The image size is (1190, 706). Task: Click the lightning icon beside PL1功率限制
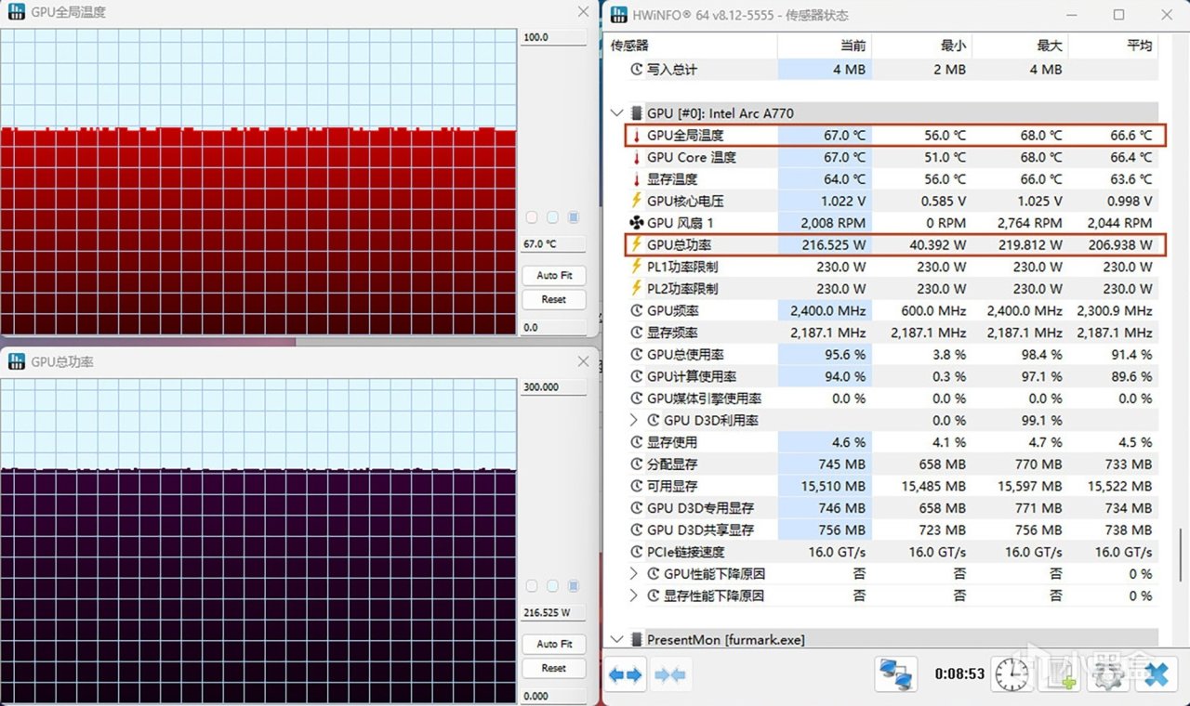click(x=637, y=267)
